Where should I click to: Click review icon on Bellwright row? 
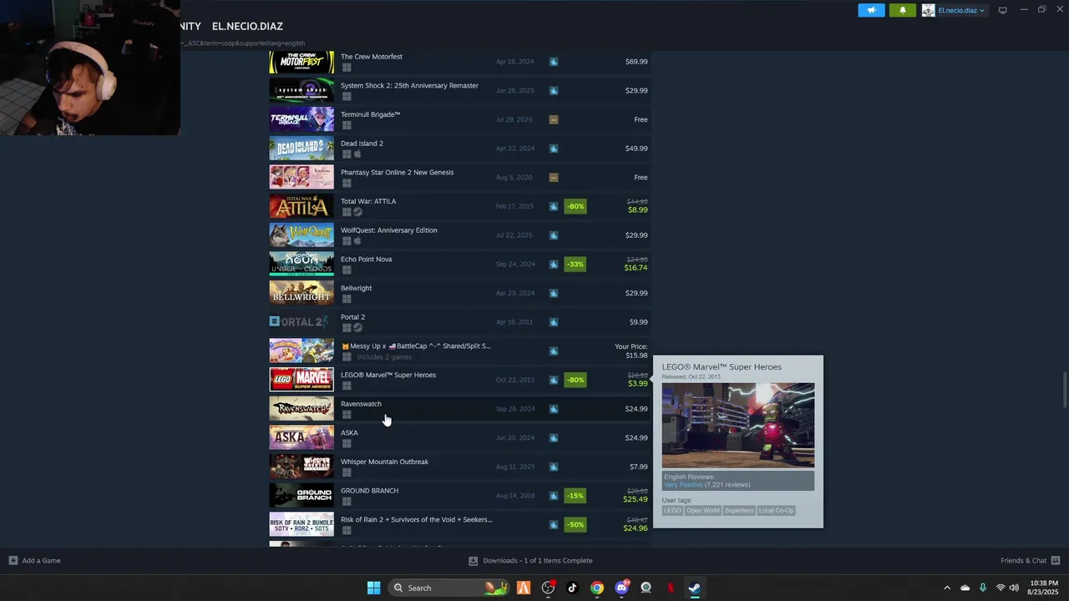pyautogui.click(x=554, y=293)
